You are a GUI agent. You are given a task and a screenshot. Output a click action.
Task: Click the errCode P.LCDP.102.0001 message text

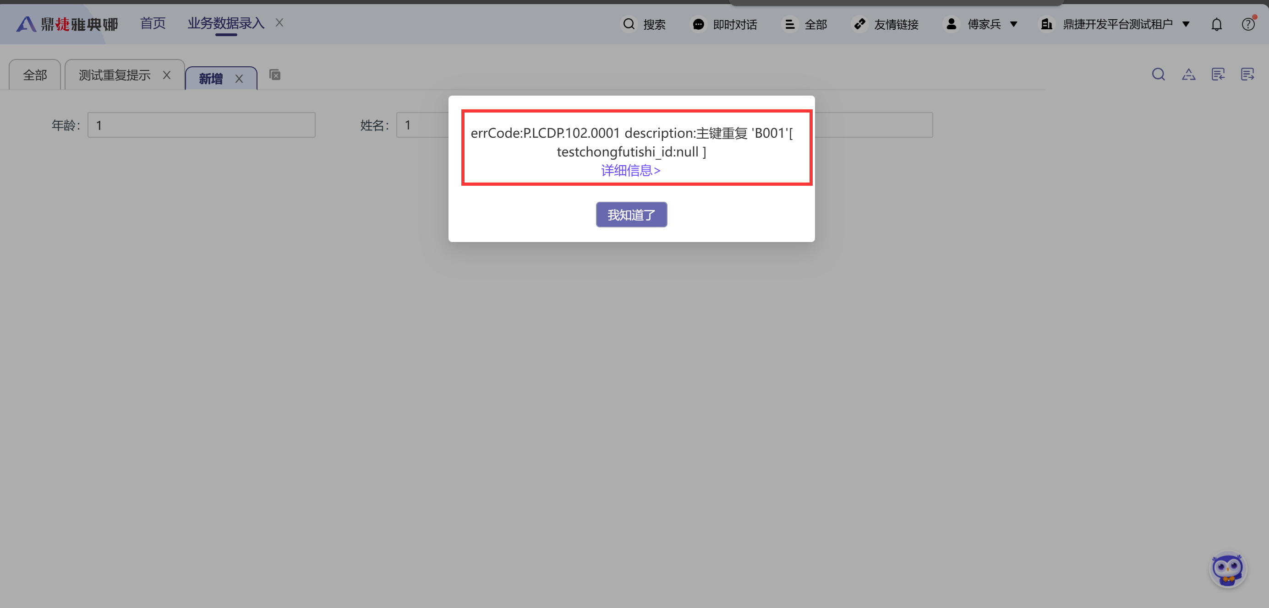pos(632,142)
